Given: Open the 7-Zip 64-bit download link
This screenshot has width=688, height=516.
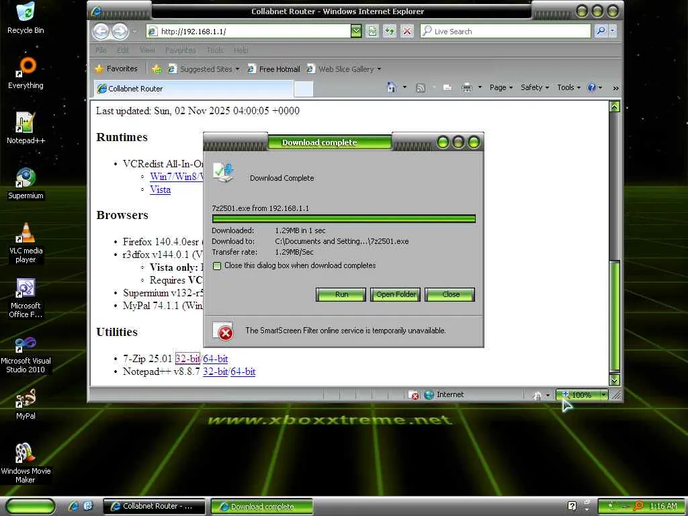Looking at the screenshot, I should [216, 359].
